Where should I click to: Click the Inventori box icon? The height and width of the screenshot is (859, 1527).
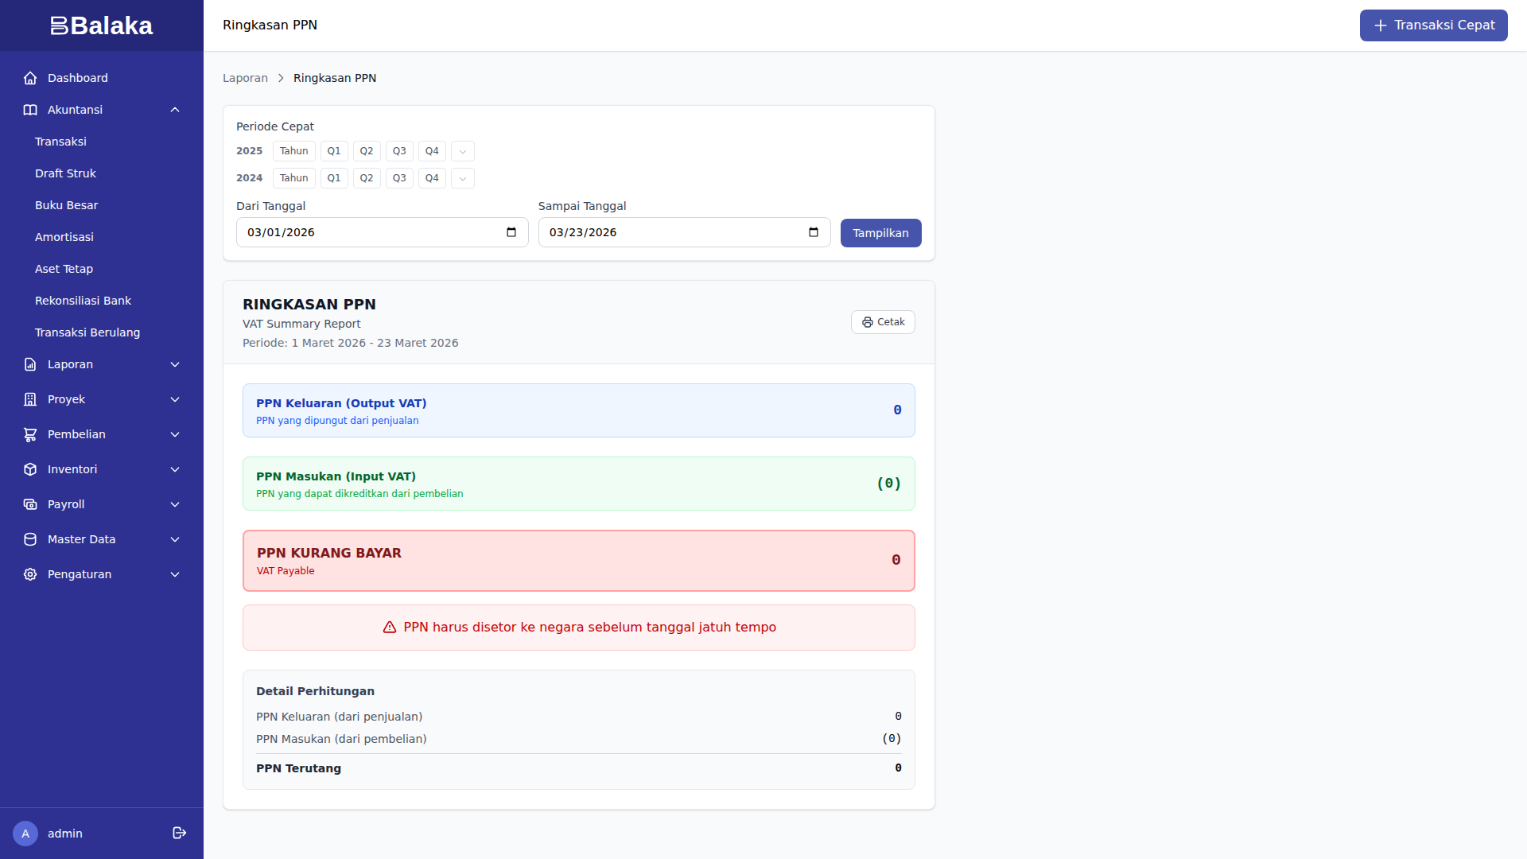coord(30,469)
